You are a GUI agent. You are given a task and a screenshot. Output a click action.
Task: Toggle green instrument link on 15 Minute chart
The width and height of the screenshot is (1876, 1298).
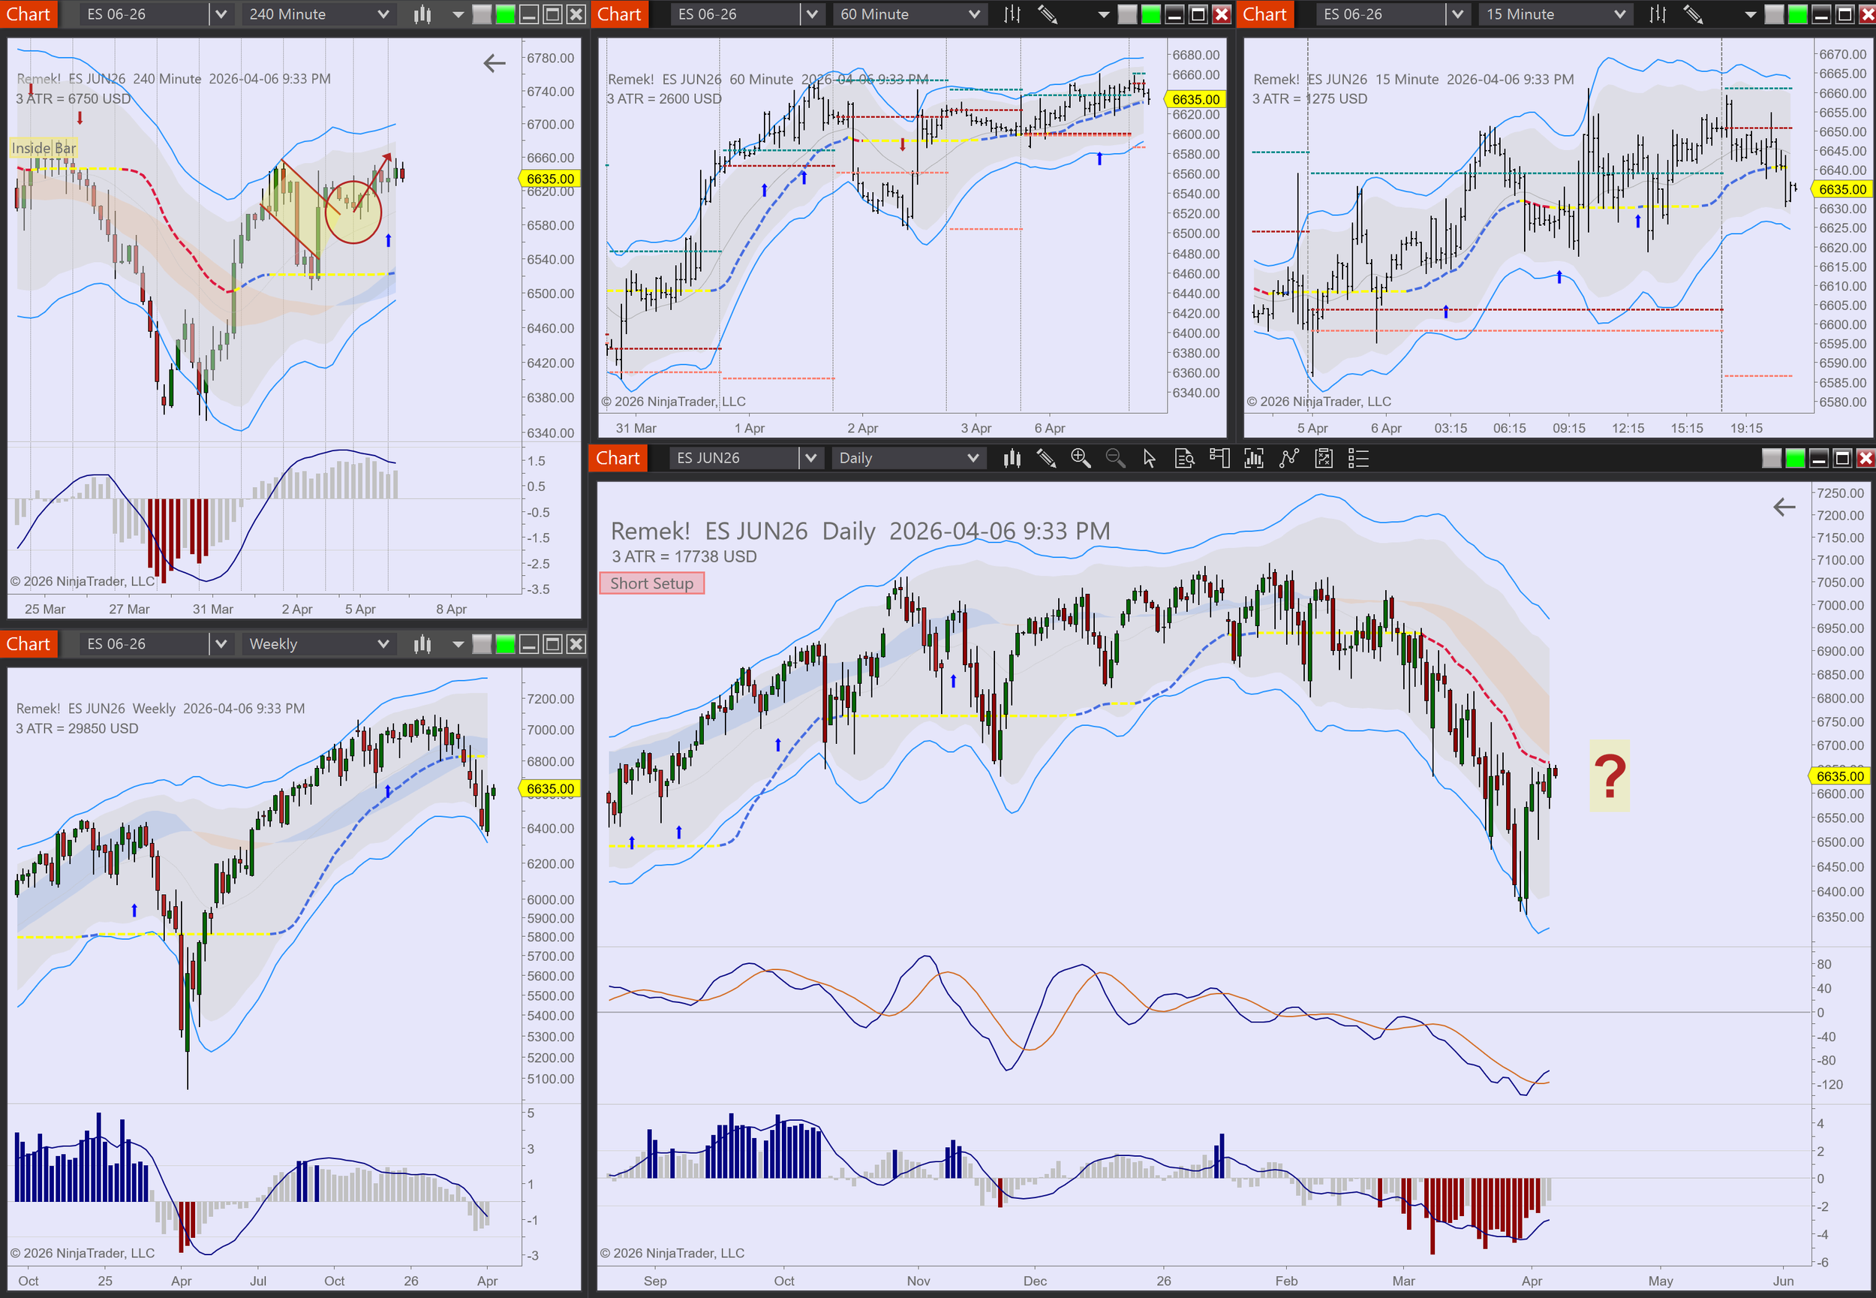coord(1798,14)
